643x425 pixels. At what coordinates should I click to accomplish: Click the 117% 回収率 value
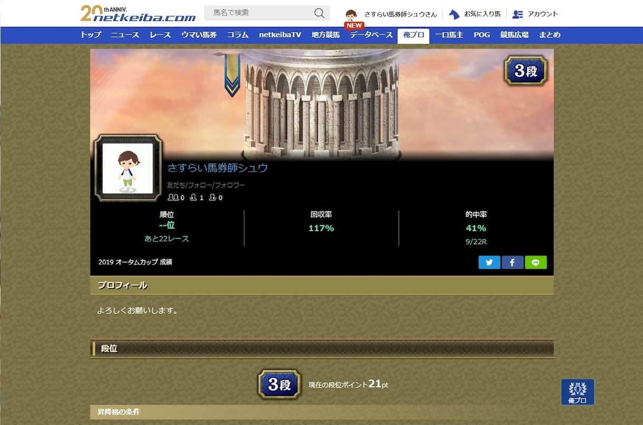tap(321, 228)
